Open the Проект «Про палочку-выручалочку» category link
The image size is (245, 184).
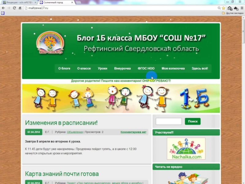coord(104,183)
